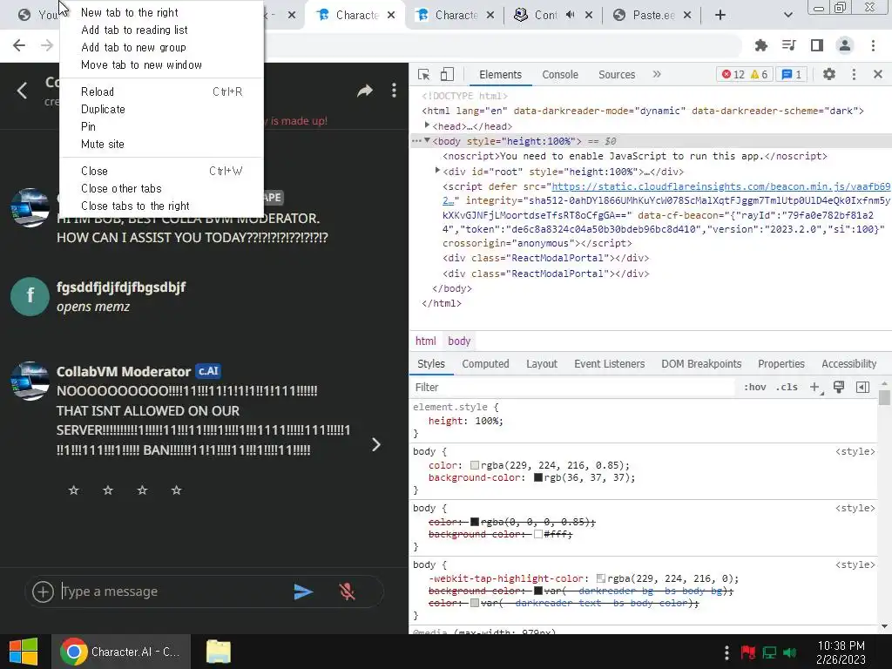Viewport: 892px width, 669px height.
Task: Click the share arrow in chat header
Action: (x=365, y=91)
